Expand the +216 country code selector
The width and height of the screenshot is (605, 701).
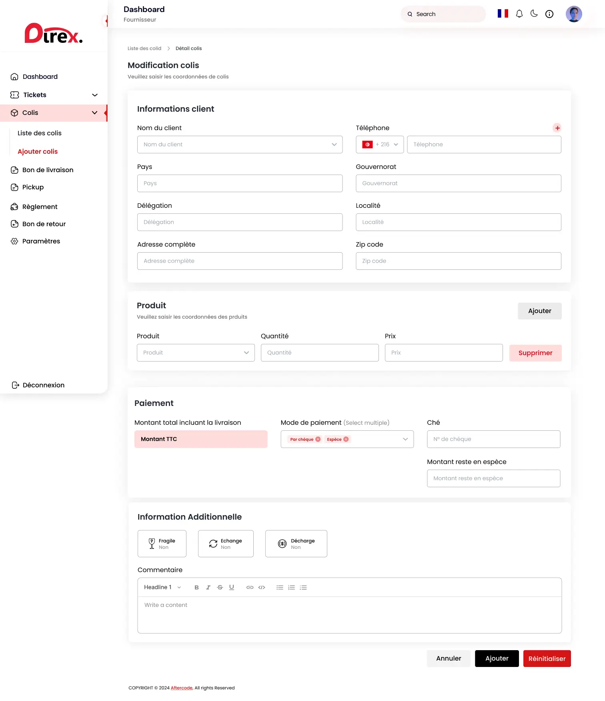tap(380, 145)
